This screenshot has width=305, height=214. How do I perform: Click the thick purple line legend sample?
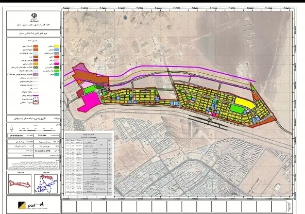pos(36,95)
